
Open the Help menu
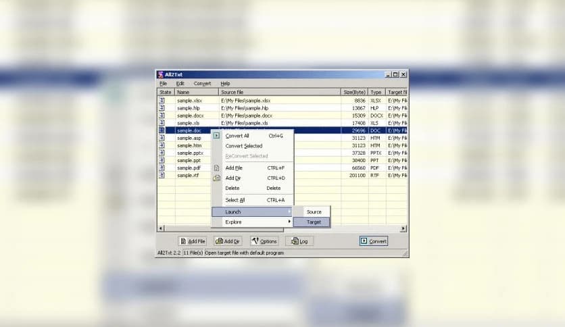click(x=225, y=84)
